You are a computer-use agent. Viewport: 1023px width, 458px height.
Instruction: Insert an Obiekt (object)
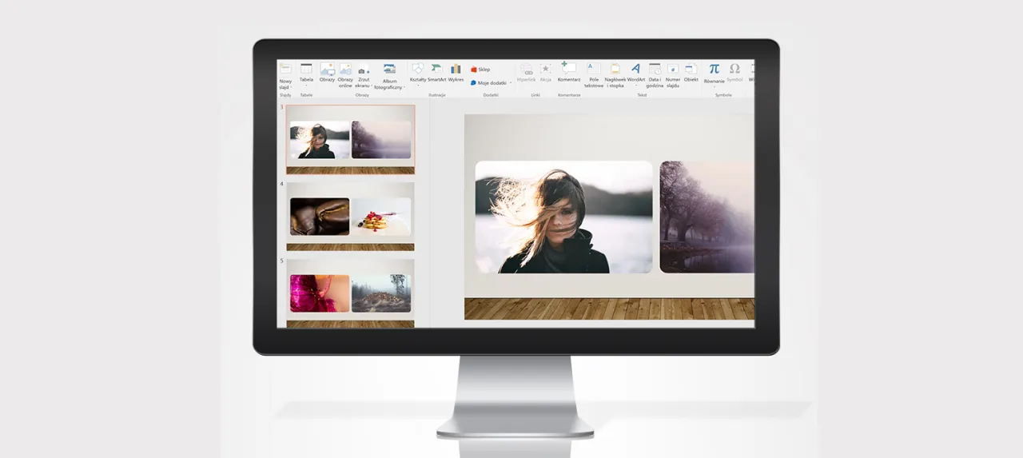click(691, 71)
